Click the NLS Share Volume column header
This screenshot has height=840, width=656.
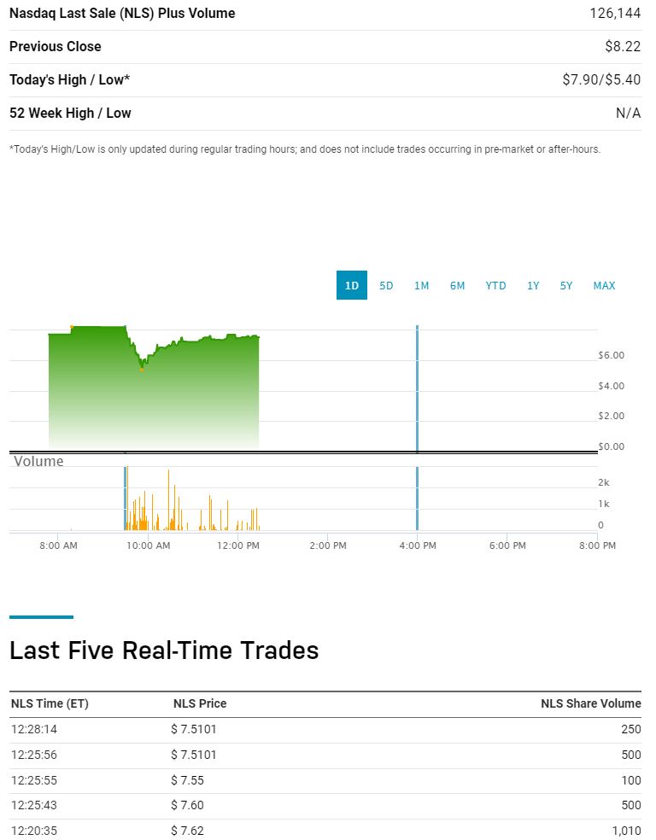point(590,703)
